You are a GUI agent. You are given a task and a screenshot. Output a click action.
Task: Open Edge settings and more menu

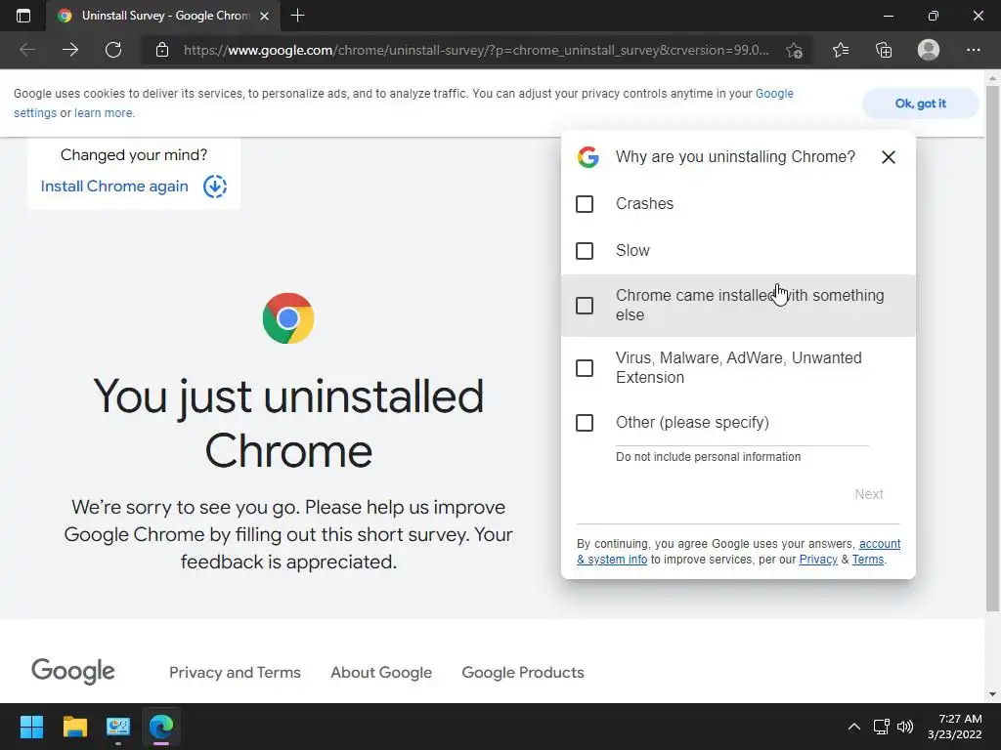973,50
